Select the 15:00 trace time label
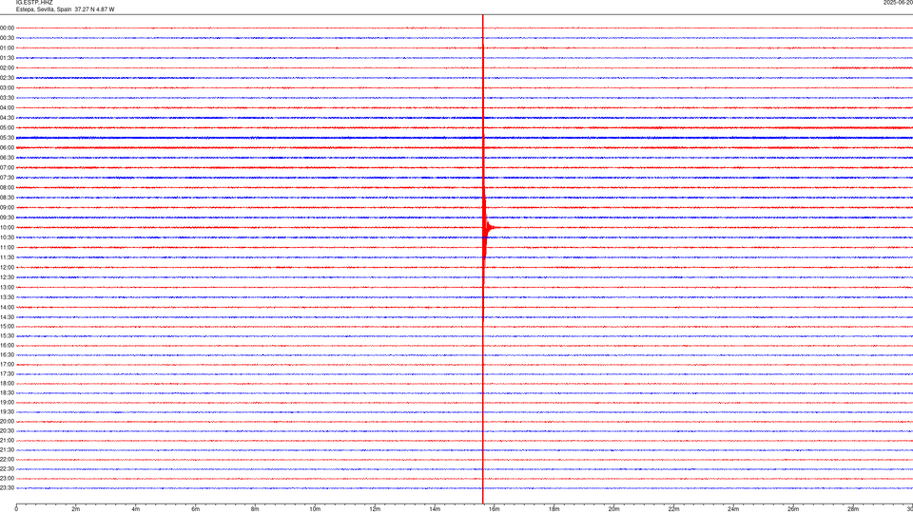This screenshot has height=513, width=913. pyautogui.click(x=7, y=326)
